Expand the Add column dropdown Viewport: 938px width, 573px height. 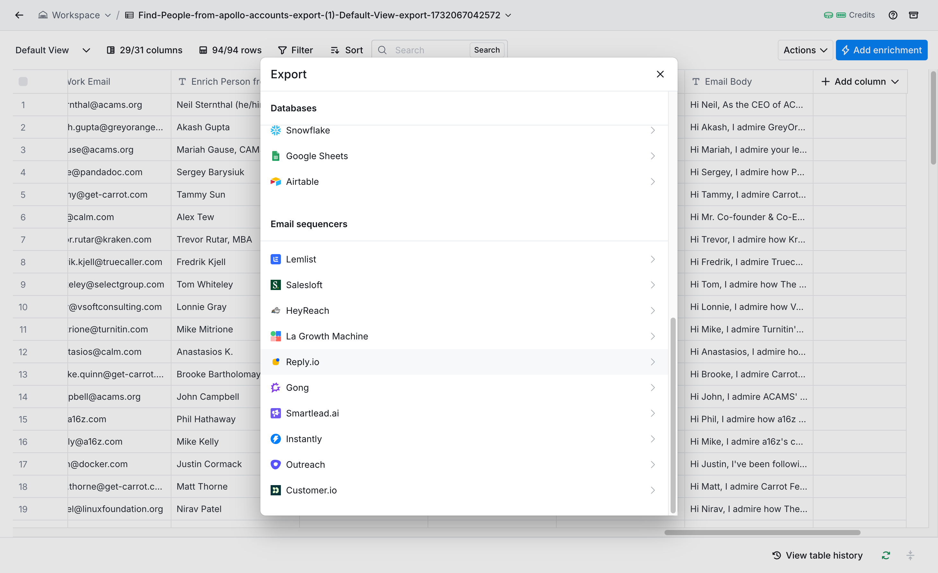860,81
